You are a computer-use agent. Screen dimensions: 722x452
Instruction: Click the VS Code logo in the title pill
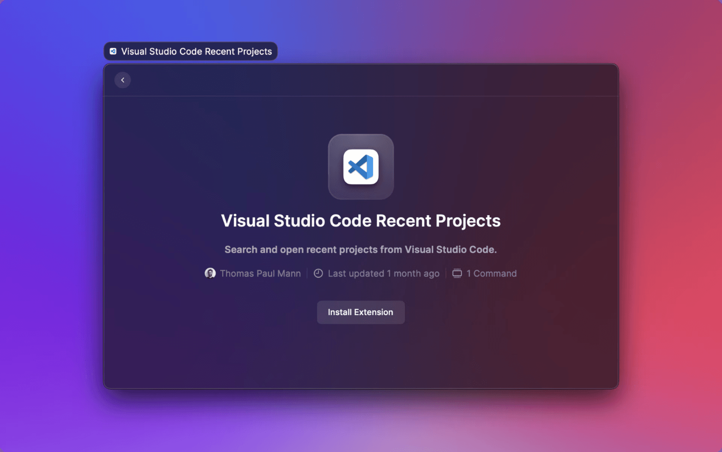point(113,51)
